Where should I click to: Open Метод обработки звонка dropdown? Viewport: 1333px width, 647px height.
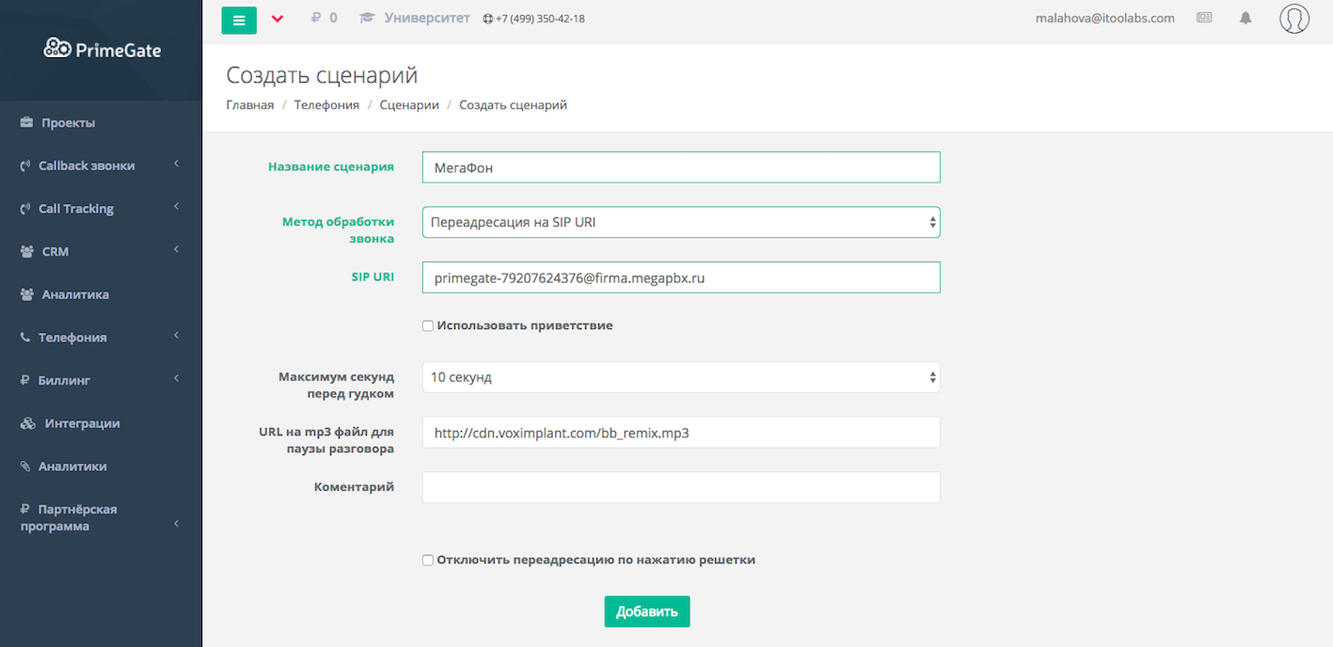(681, 222)
